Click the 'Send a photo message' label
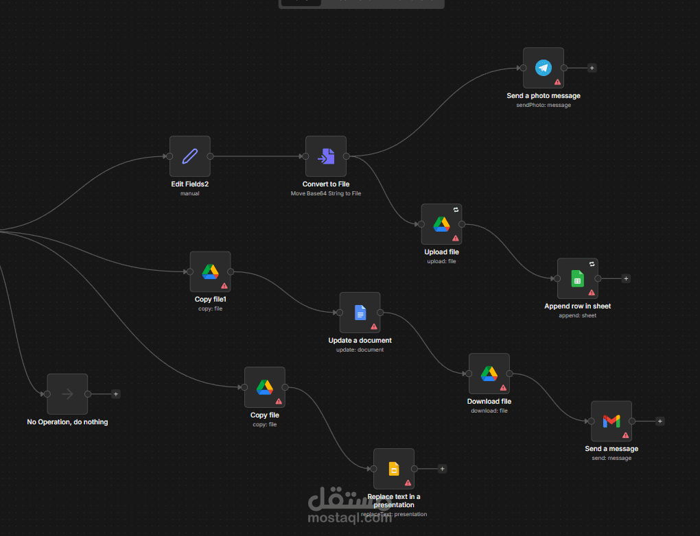This screenshot has height=536, width=700. 544,95
